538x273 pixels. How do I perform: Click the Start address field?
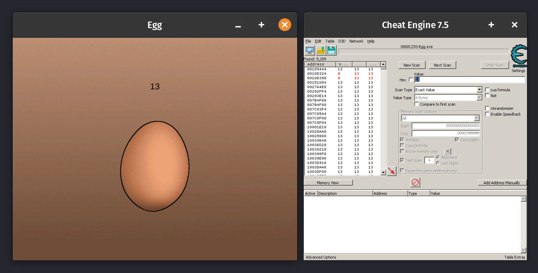point(446,126)
